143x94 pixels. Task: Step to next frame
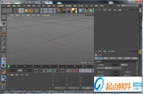(x=53, y=71)
